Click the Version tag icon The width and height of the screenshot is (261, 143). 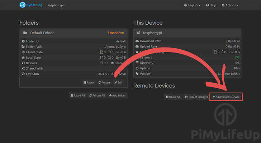pos(137,74)
